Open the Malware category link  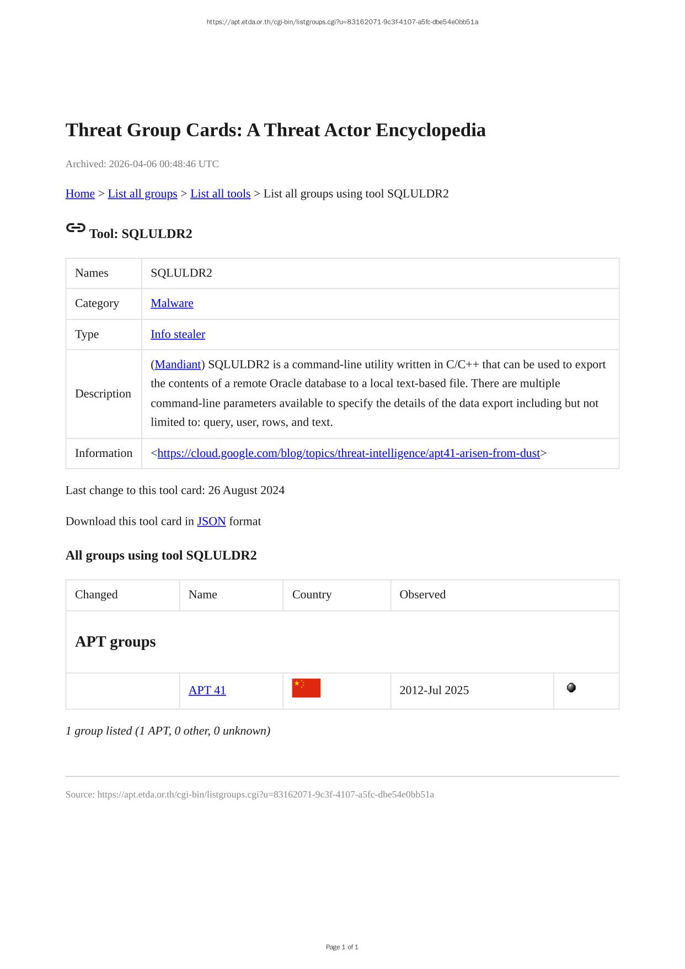(x=172, y=304)
